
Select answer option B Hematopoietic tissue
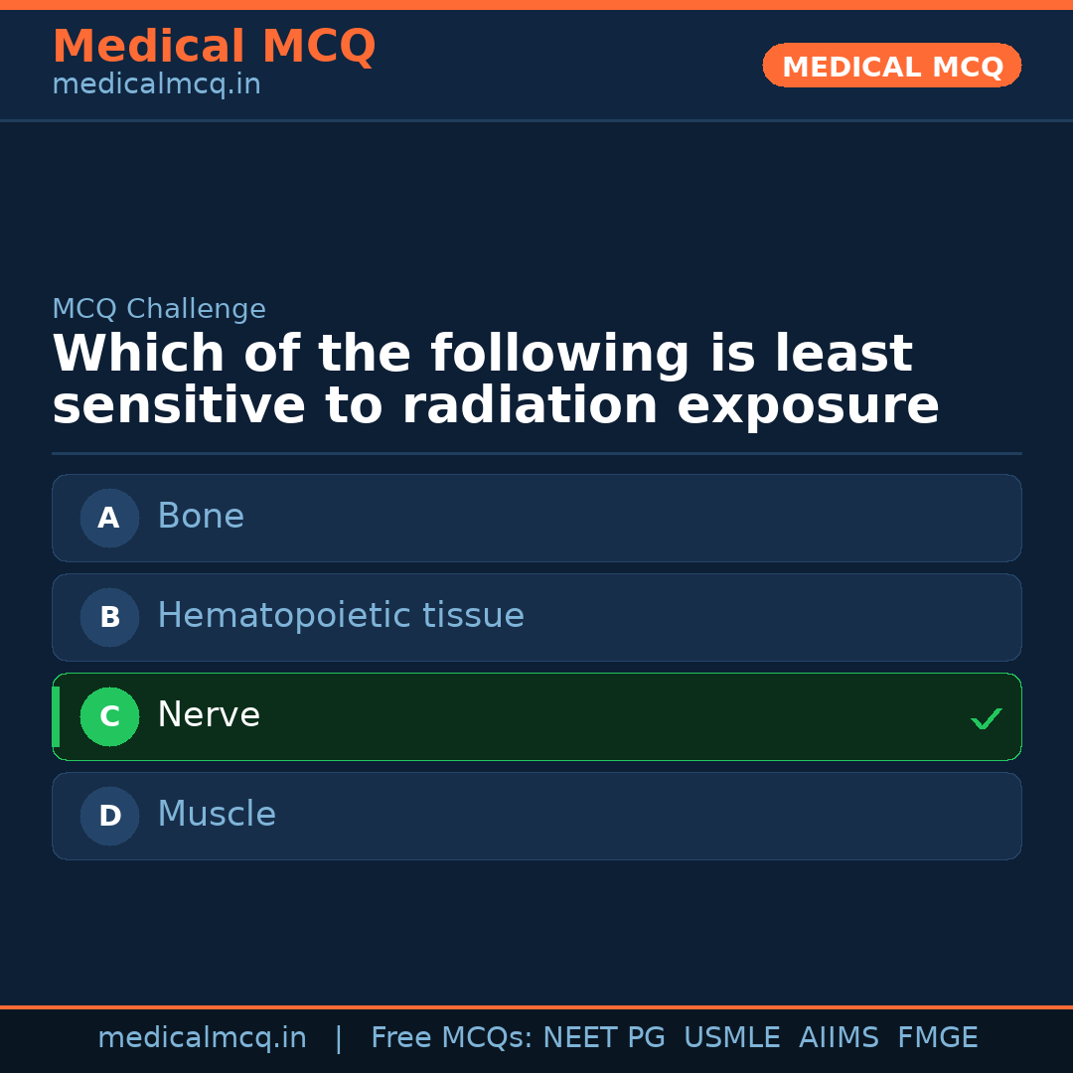point(536,617)
